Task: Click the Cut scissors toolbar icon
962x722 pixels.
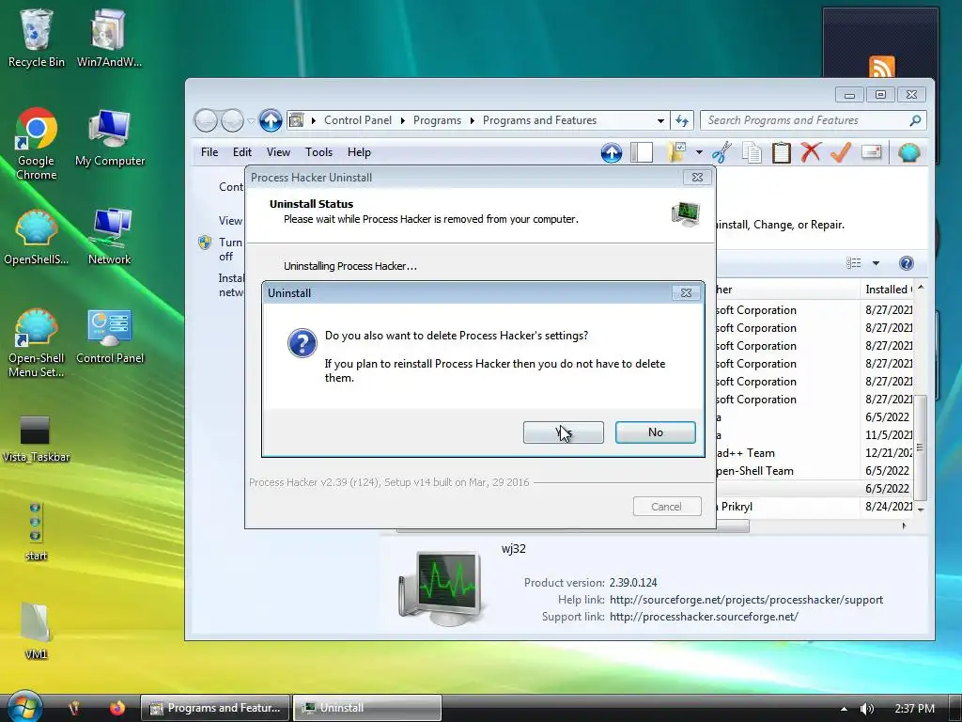Action: pyautogui.click(x=722, y=152)
